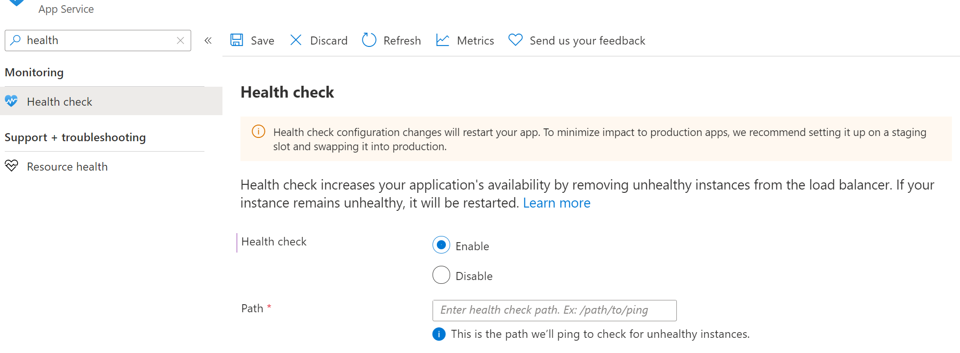Screen dimensions: 960x353
Task: Click the Resource health heart icon
Action: [x=11, y=166]
